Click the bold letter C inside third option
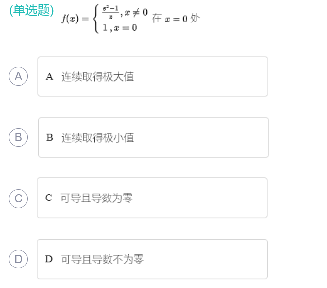 point(49,198)
